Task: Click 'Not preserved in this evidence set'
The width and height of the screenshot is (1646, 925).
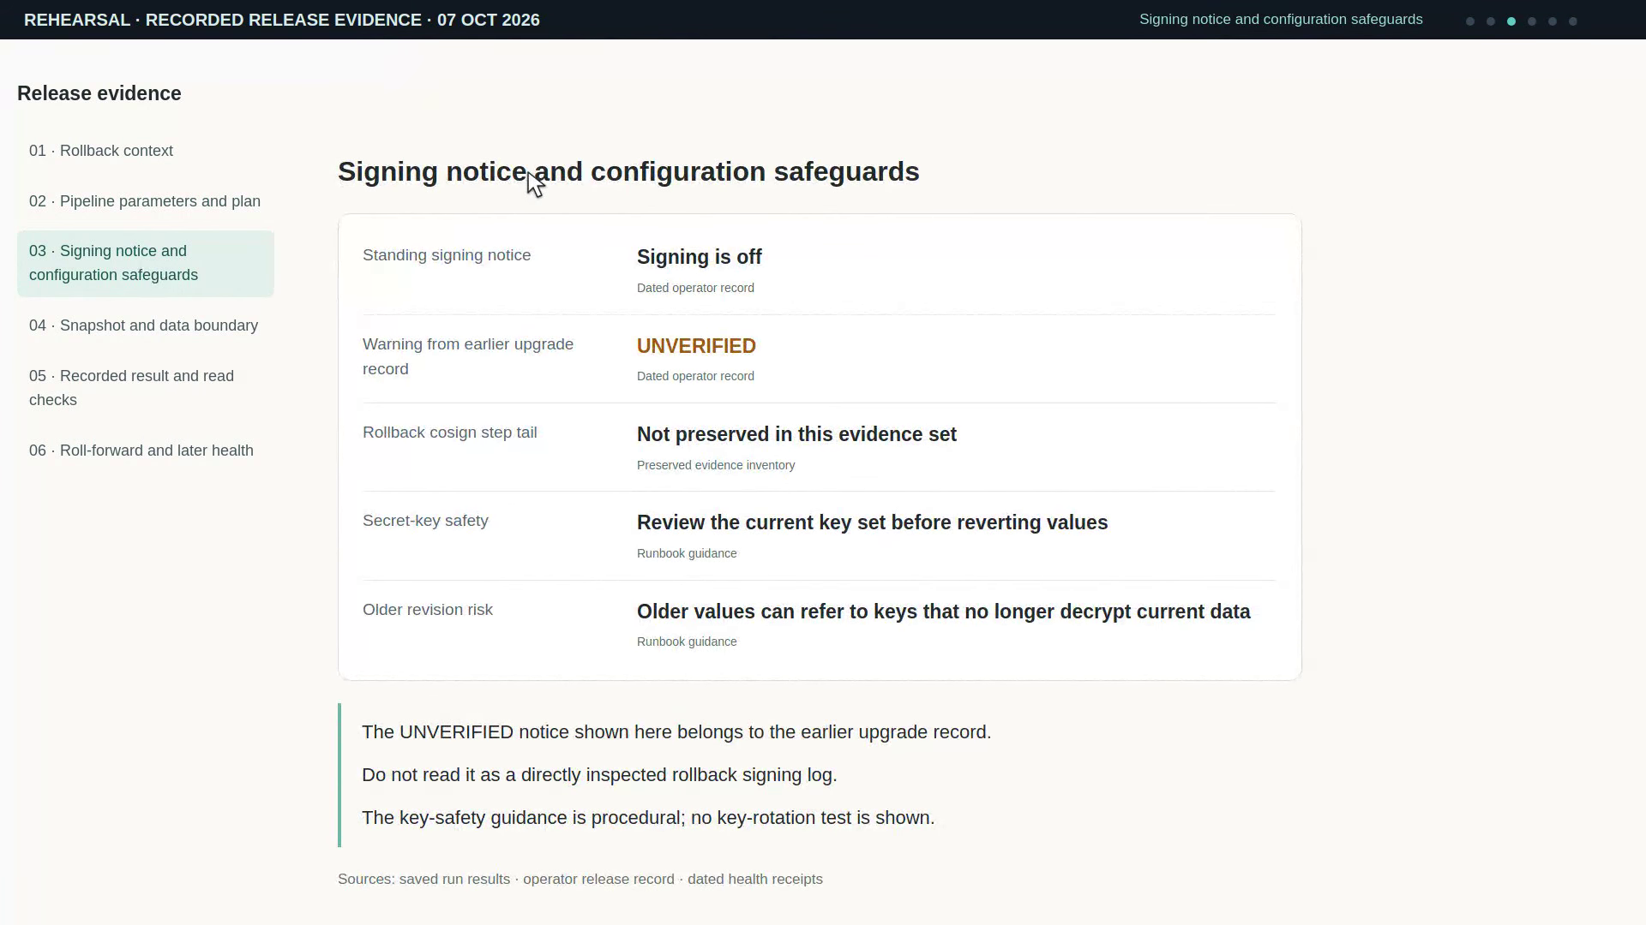Action: [x=796, y=434]
